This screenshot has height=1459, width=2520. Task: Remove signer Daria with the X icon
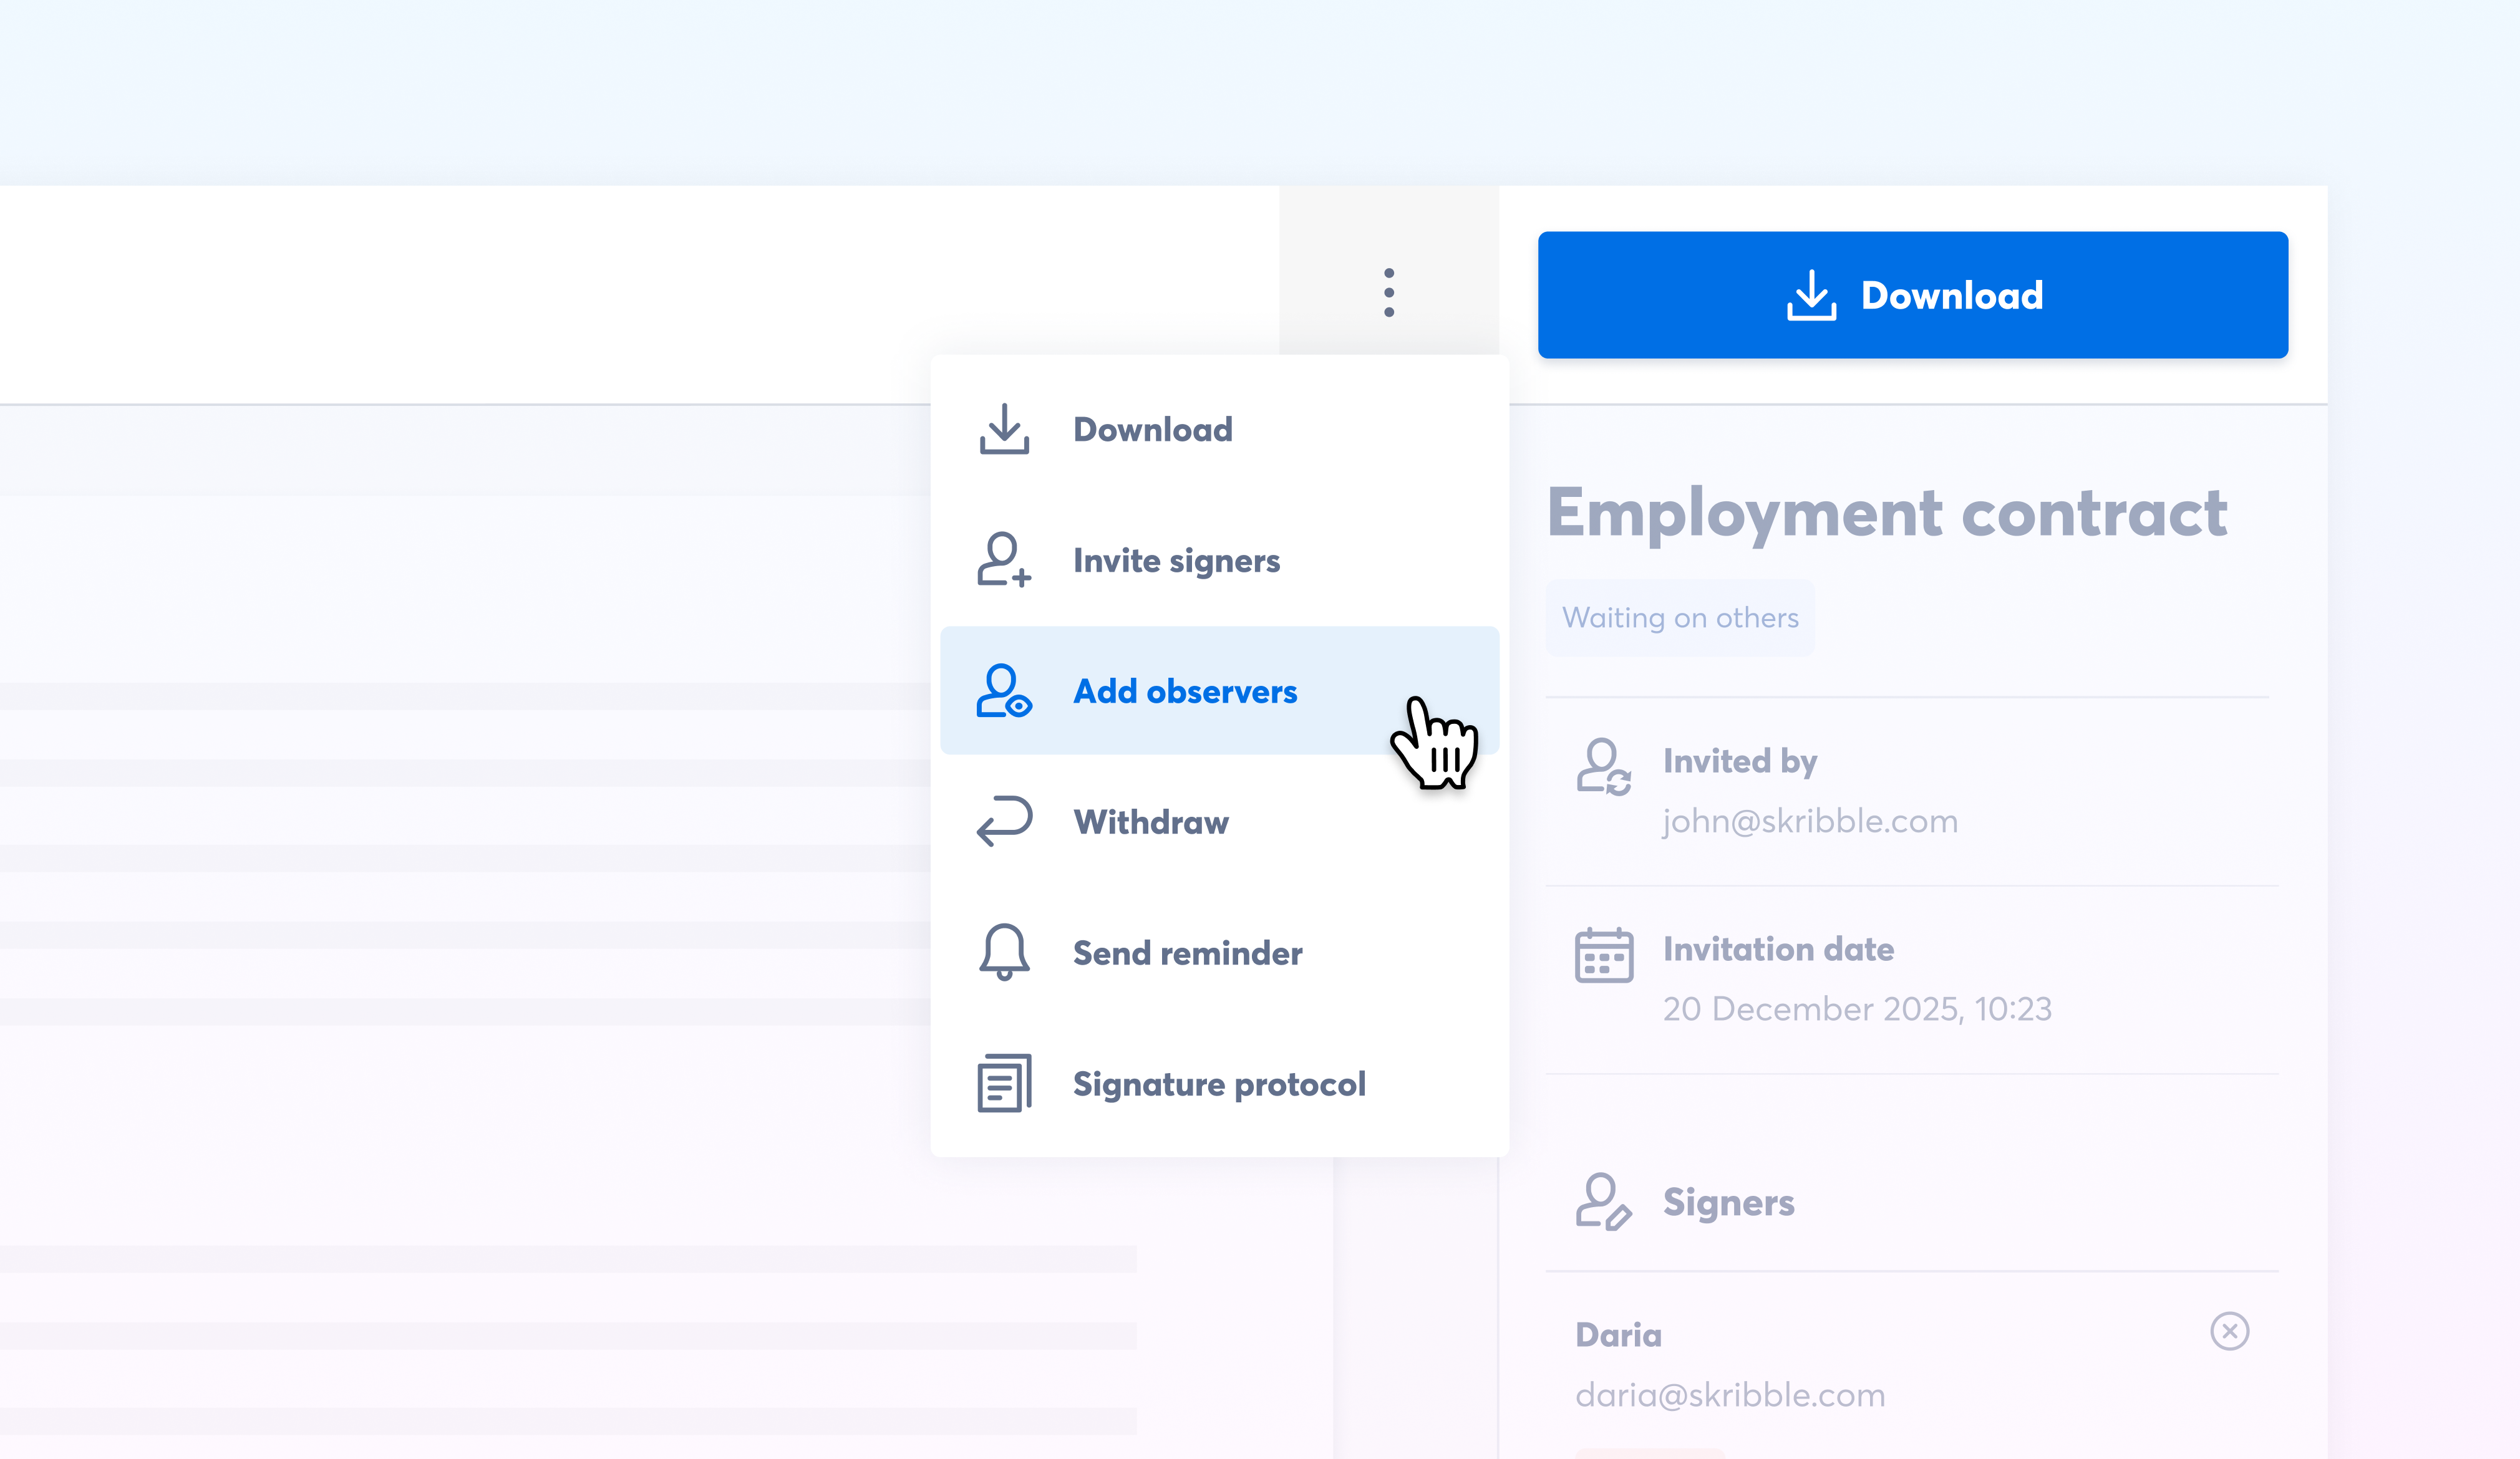[2229, 1331]
